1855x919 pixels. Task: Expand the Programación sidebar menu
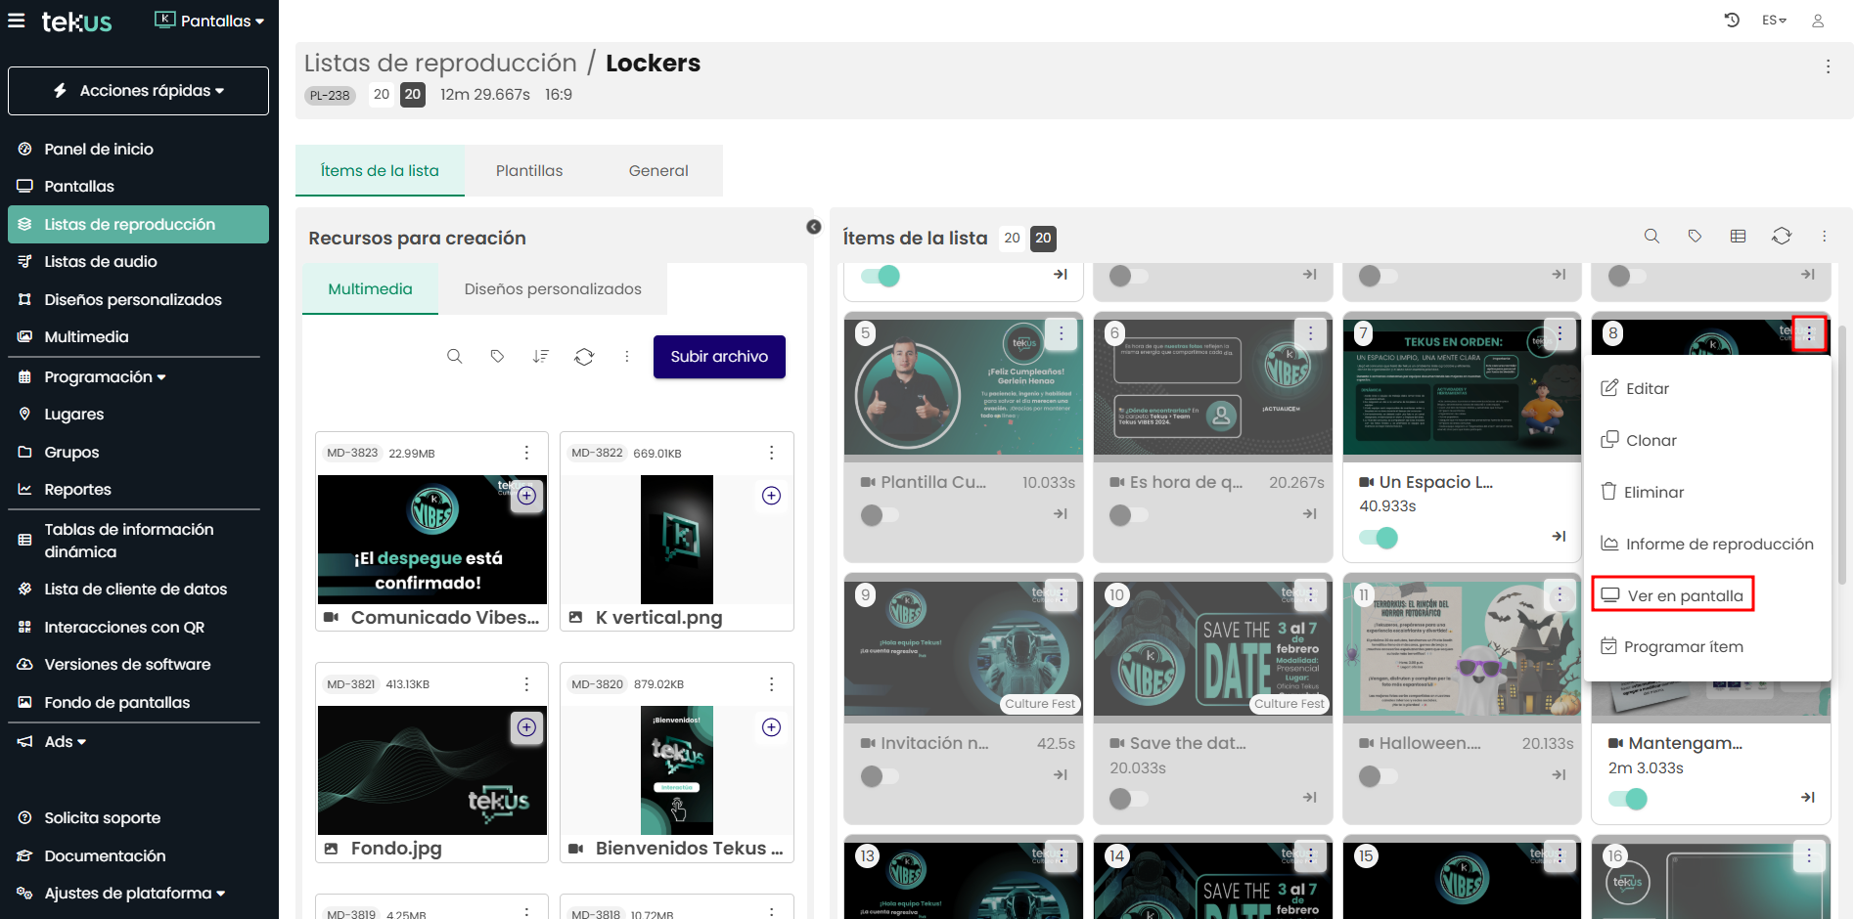pyautogui.click(x=105, y=377)
